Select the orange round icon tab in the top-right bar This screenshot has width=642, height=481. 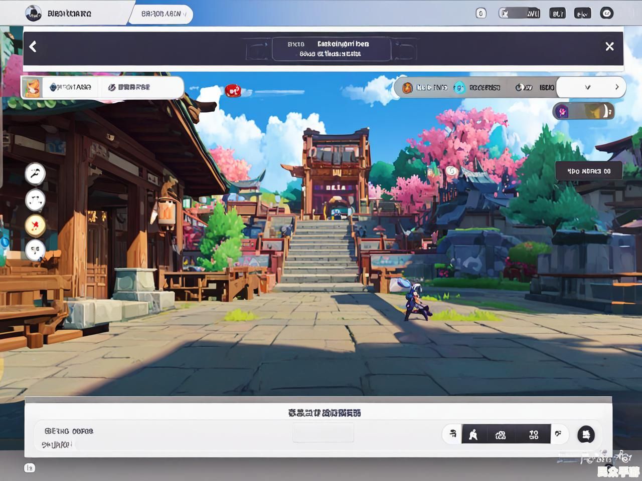pyautogui.click(x=407, y=88)
